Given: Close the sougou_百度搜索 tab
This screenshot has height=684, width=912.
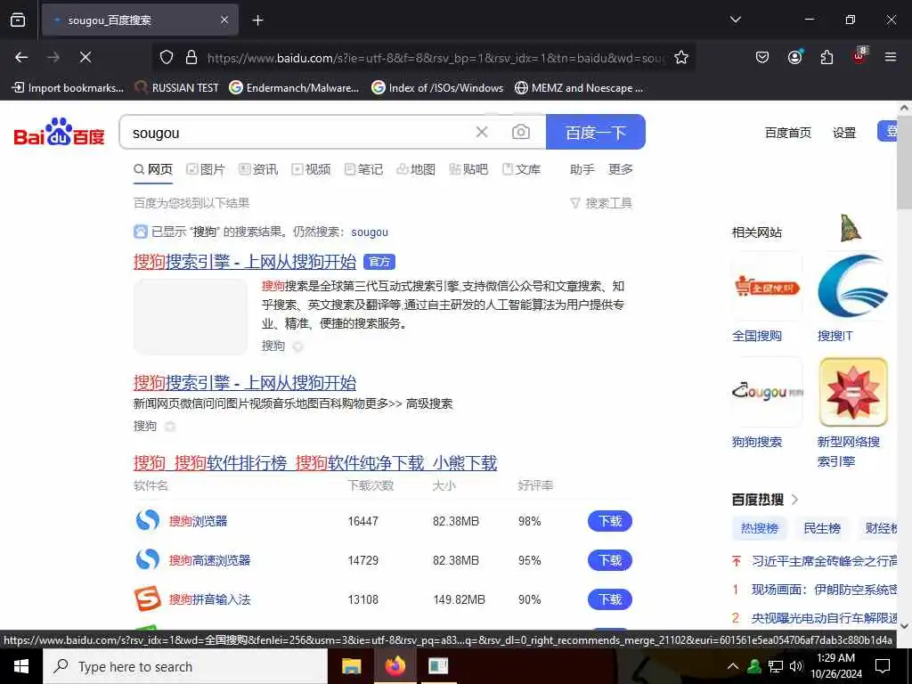Looking at the screenshot, I should pyautogui.click(x=224, y=20).
